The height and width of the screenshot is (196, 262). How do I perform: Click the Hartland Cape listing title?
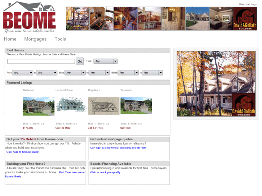(64, 90)
